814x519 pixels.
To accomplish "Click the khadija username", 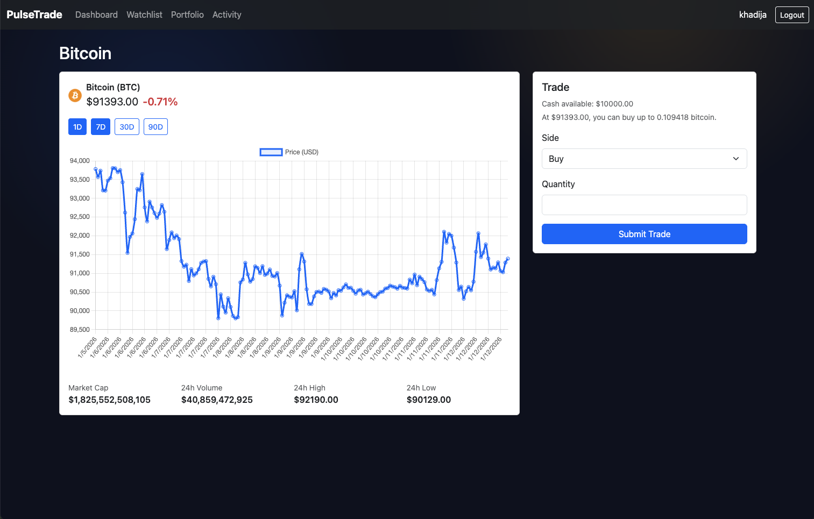I will click(753, 15).
